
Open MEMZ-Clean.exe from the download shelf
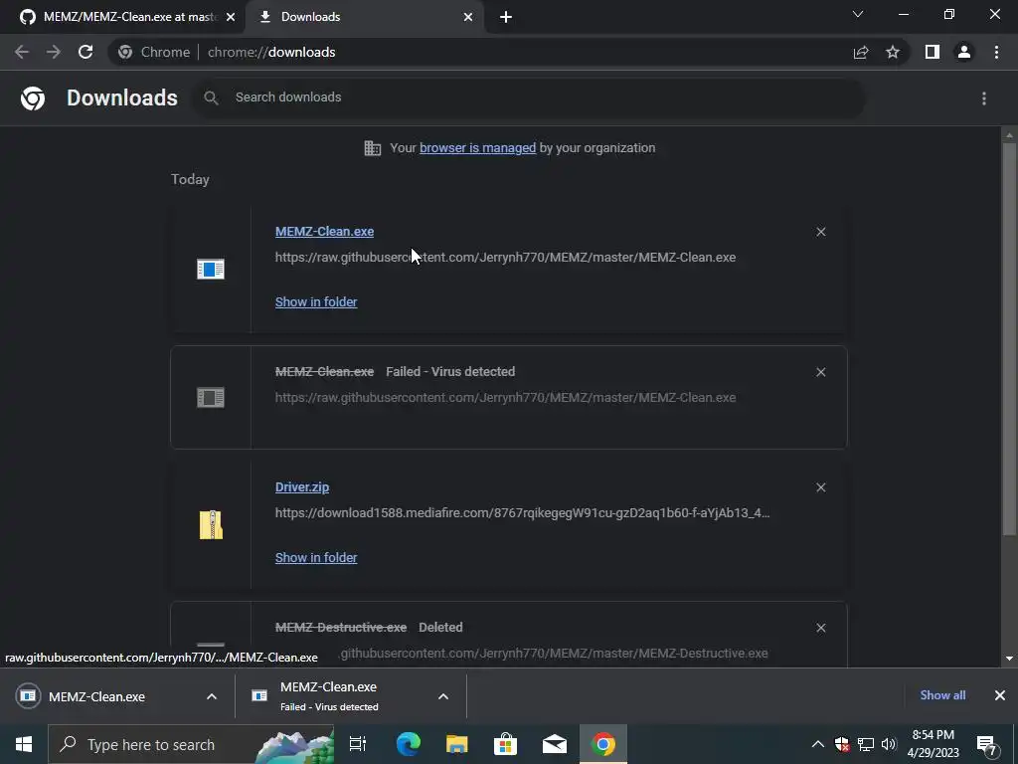(96, 696)
